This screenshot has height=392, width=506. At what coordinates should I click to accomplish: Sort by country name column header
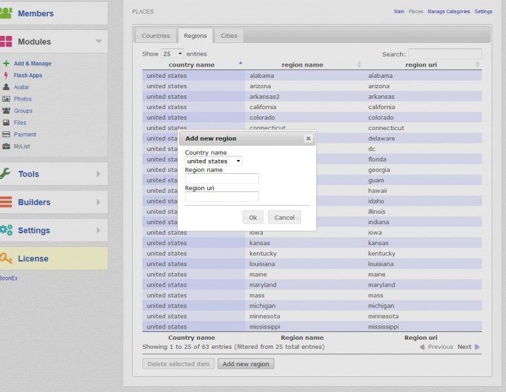click(192, 65)
